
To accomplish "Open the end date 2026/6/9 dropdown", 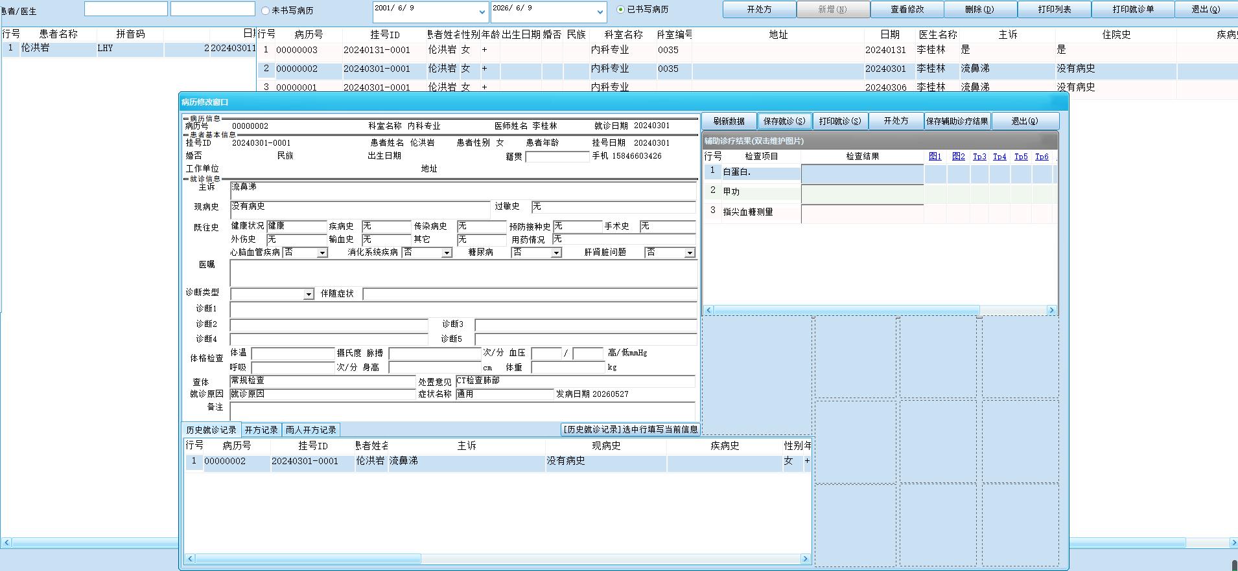I will [600, 12].
